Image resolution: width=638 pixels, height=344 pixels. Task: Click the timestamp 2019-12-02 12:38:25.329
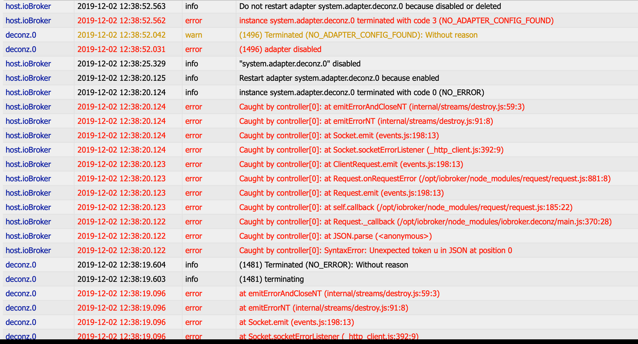pyautogui.click(x=121, y=64)
